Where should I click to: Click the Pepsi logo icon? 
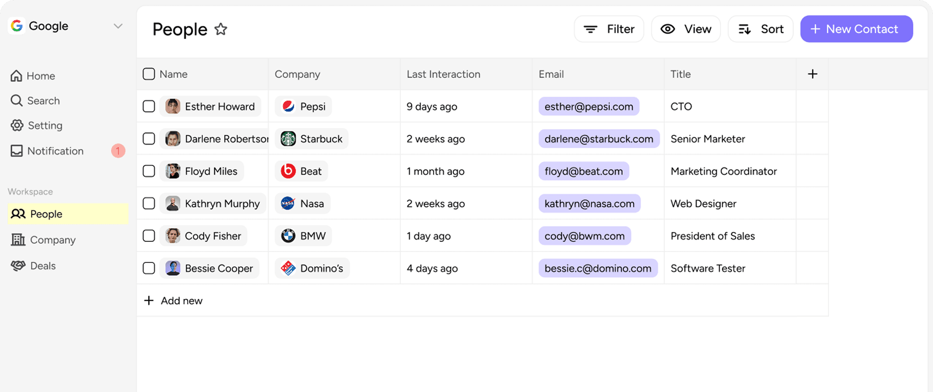pos(288,106)
